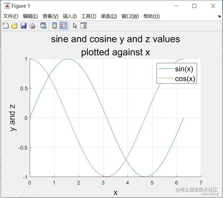Click the y-axis tick label 0.5
The image size is (223, 198).
coord(24,88)
